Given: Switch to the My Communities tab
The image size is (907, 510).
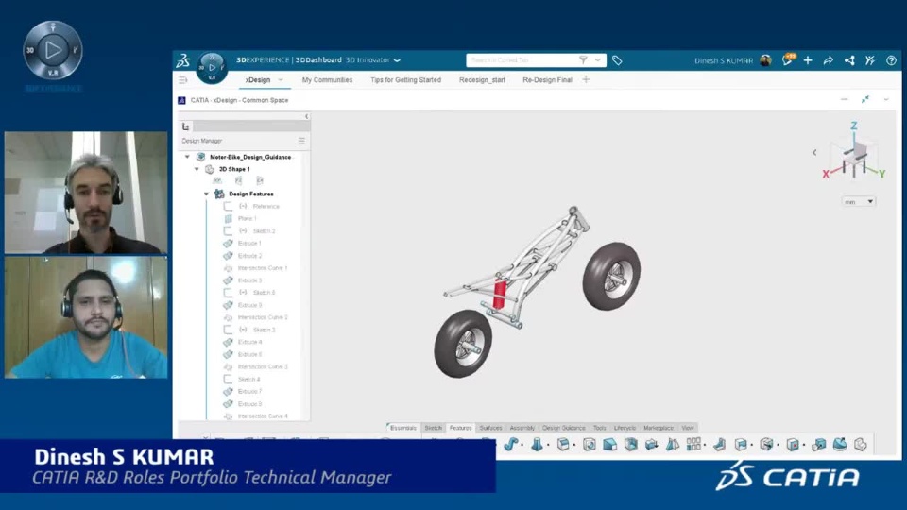Looking at the screenshot, I should click(327, 79).
